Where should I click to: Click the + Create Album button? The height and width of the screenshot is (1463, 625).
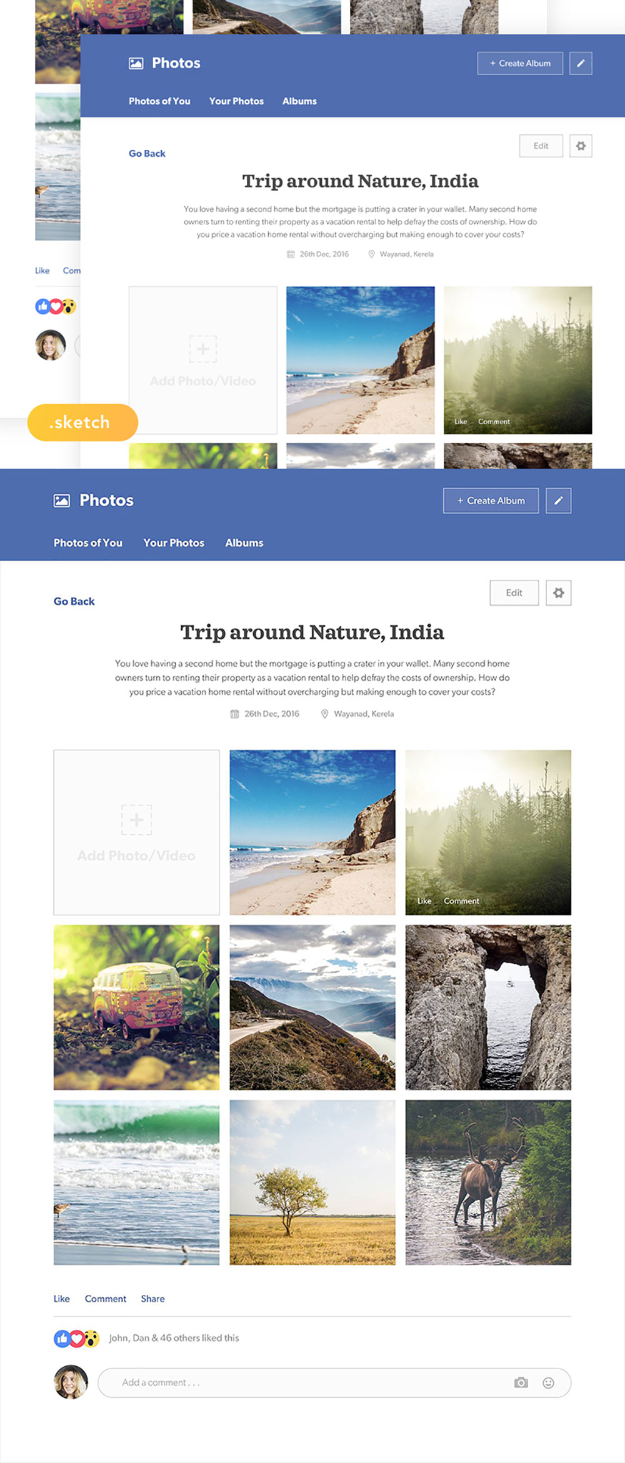pos(491,501)
